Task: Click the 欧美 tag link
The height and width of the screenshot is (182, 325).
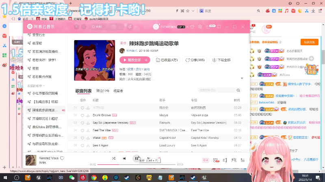Action: (130, 69)
